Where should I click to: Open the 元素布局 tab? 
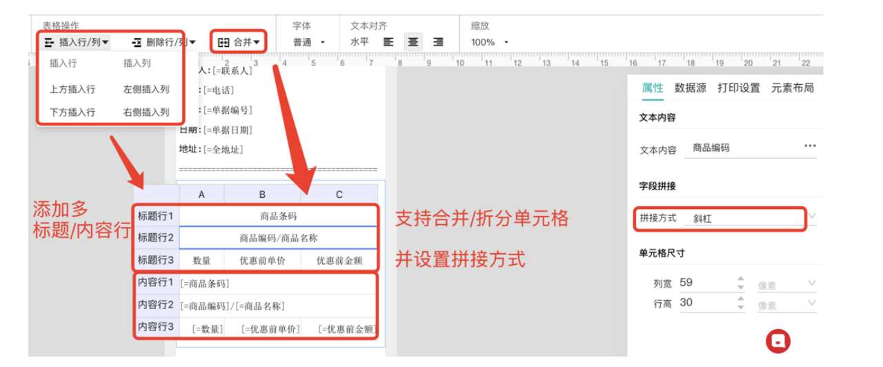point(792,88)
